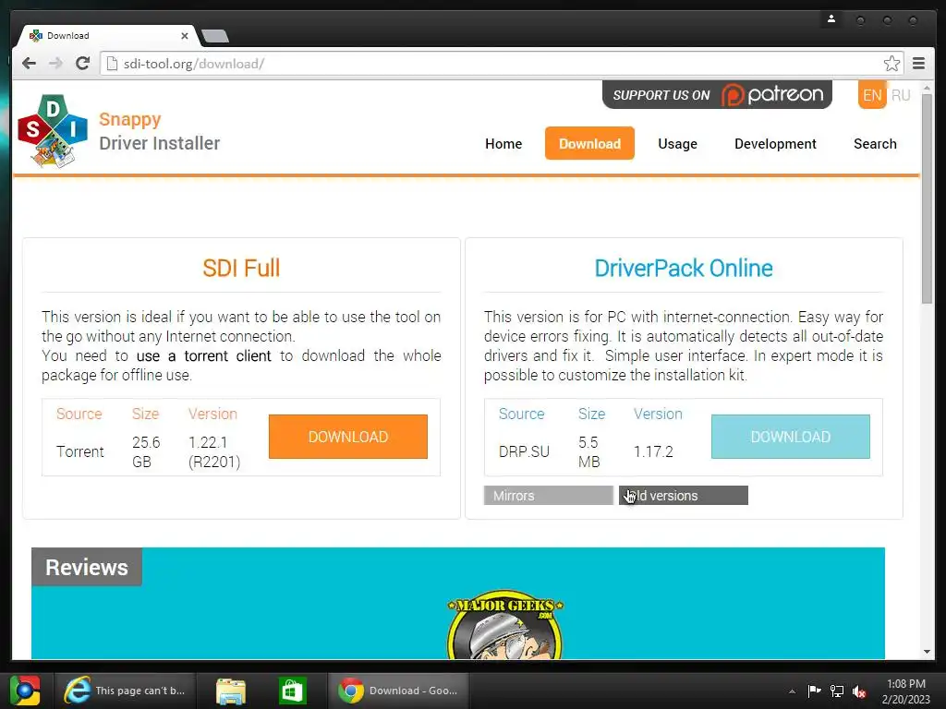The height and width of the screenshot is (709, 946).
Task: Open the Action Center flag icon
Action: coord(814,691)
